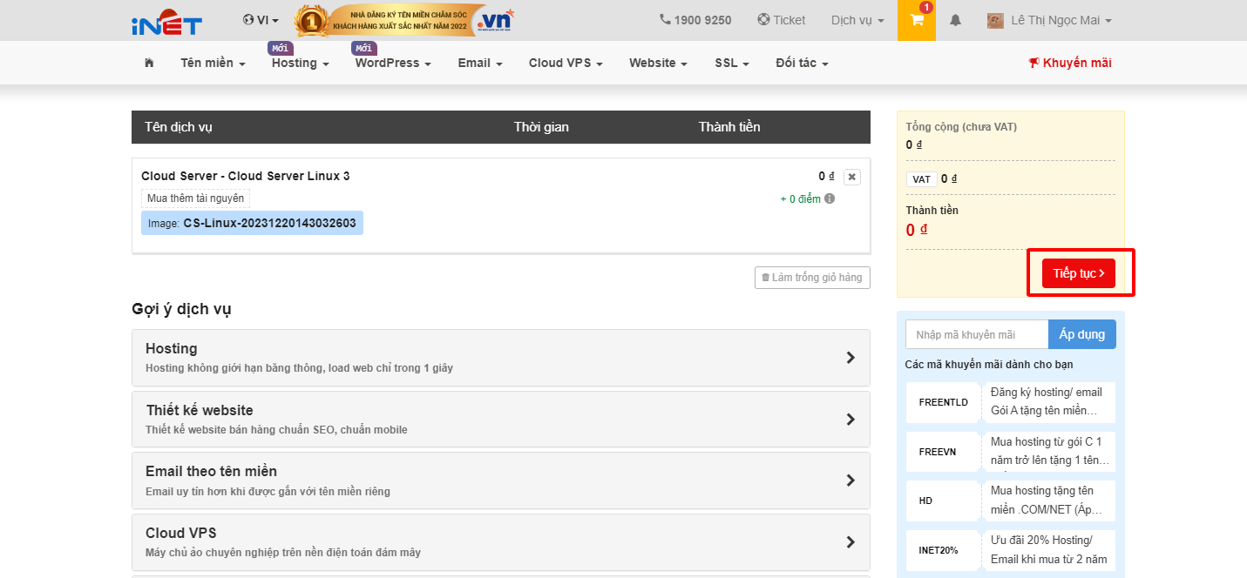Expand the Cloud VPS menu in navbar
This screenshot has height=578, width=1247.
[566, 63]
